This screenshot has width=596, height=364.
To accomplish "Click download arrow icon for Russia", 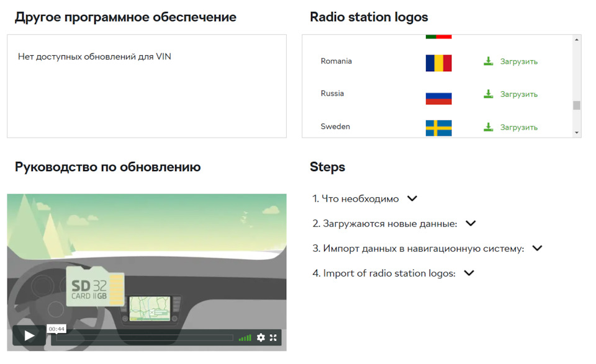I will tap(488, 94).
